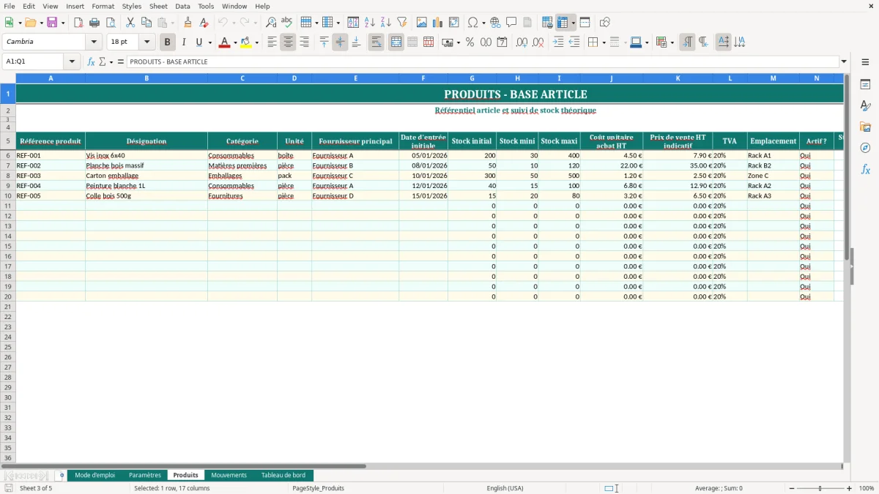Format the cells as percent
Screen dimensions: 879x494
point(470,42)
